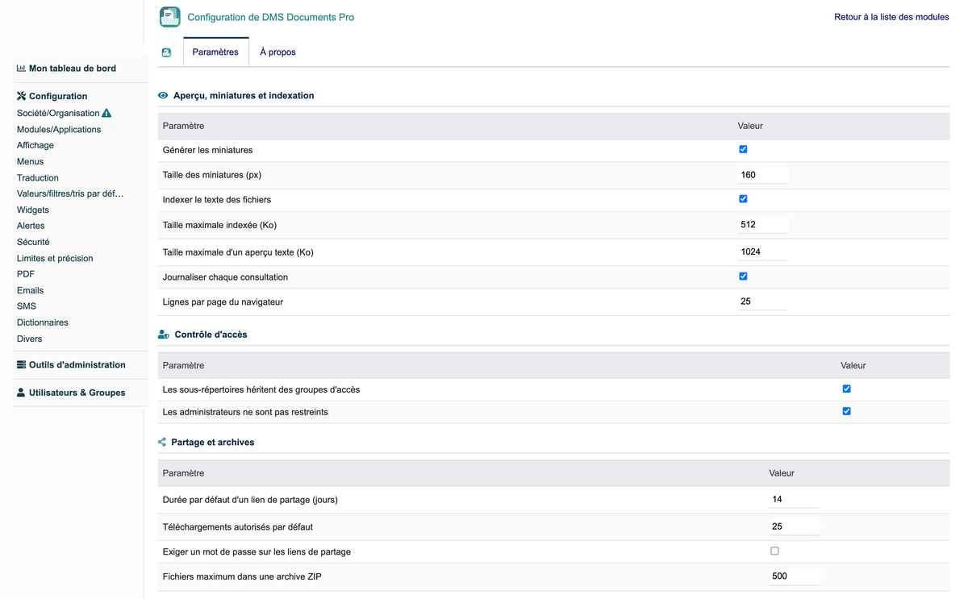Click the user icon beside Contrôle d'accès
Image resolution: width=968 pixels, height=599 pixels.
tap(164, 335)
